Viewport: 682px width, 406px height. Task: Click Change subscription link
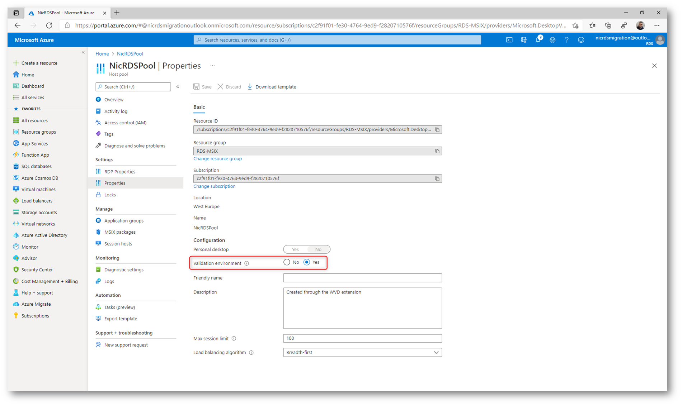pos(214,186)
